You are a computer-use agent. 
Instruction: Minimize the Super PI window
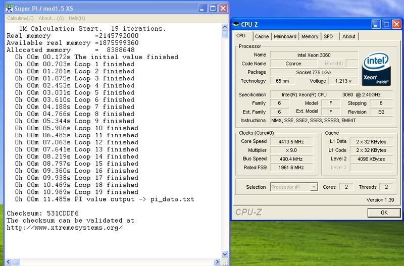coord(203,8)
